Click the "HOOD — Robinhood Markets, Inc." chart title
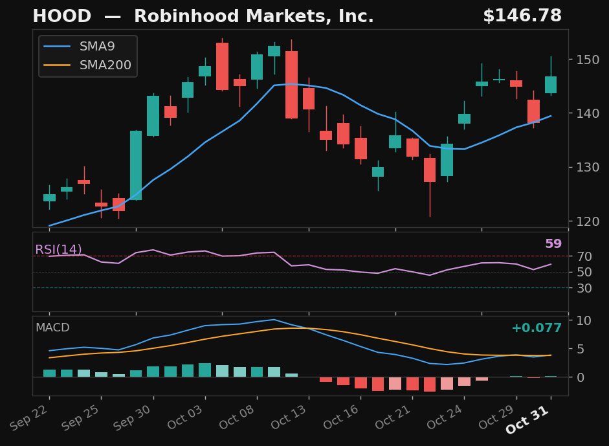The width and height of the screenshot is (609, 446). click(x=203, y=16)
